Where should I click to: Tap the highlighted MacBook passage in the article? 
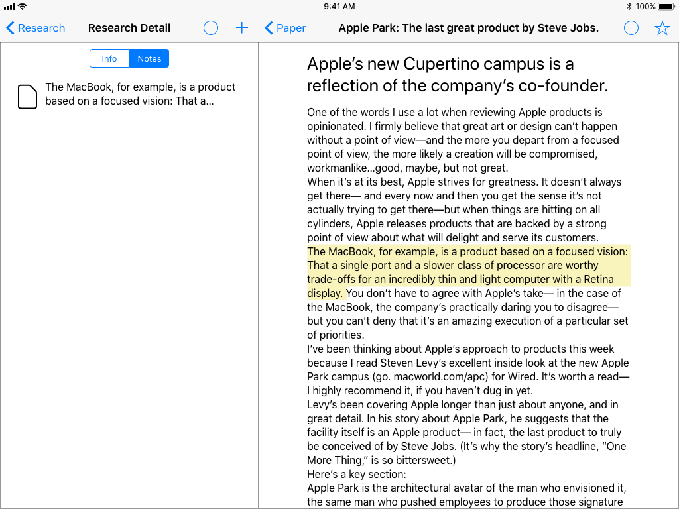point(467,272)
